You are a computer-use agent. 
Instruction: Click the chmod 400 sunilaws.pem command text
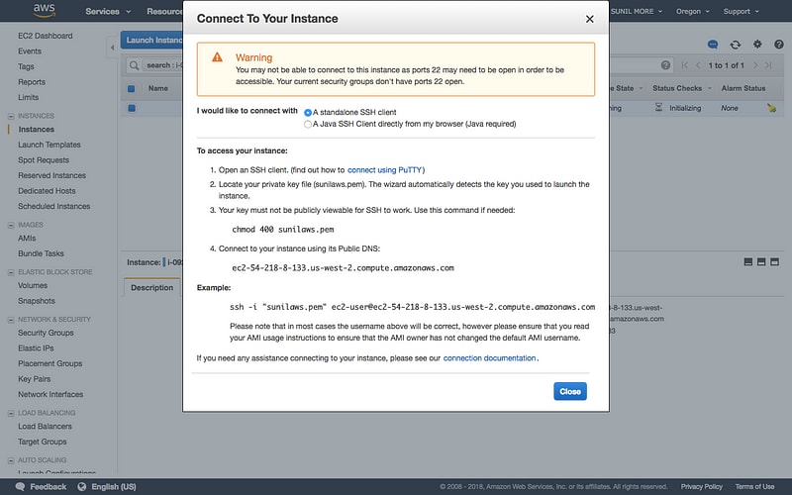pyautogui.click(x=283, y=230)
